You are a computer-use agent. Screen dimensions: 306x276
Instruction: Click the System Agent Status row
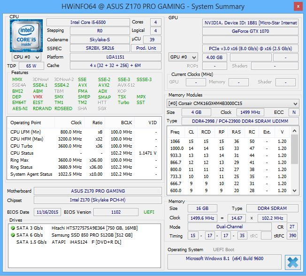tap(84, 174)
